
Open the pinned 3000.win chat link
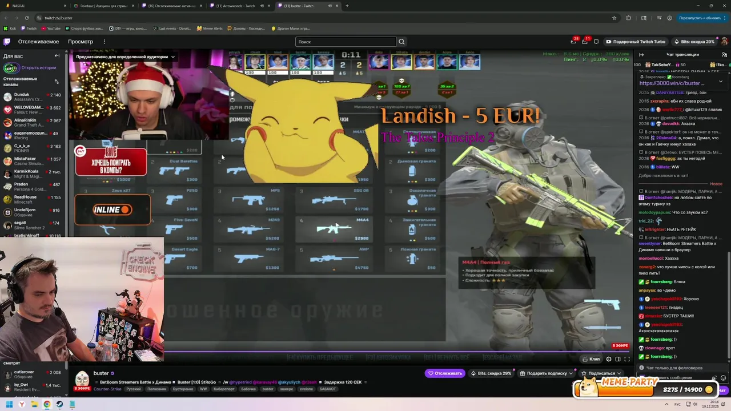point(672,83)
